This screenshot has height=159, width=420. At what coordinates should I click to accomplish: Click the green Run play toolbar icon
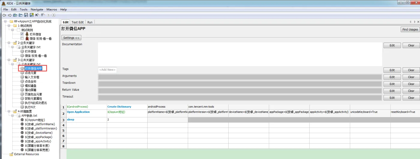[x=48, y=15]
